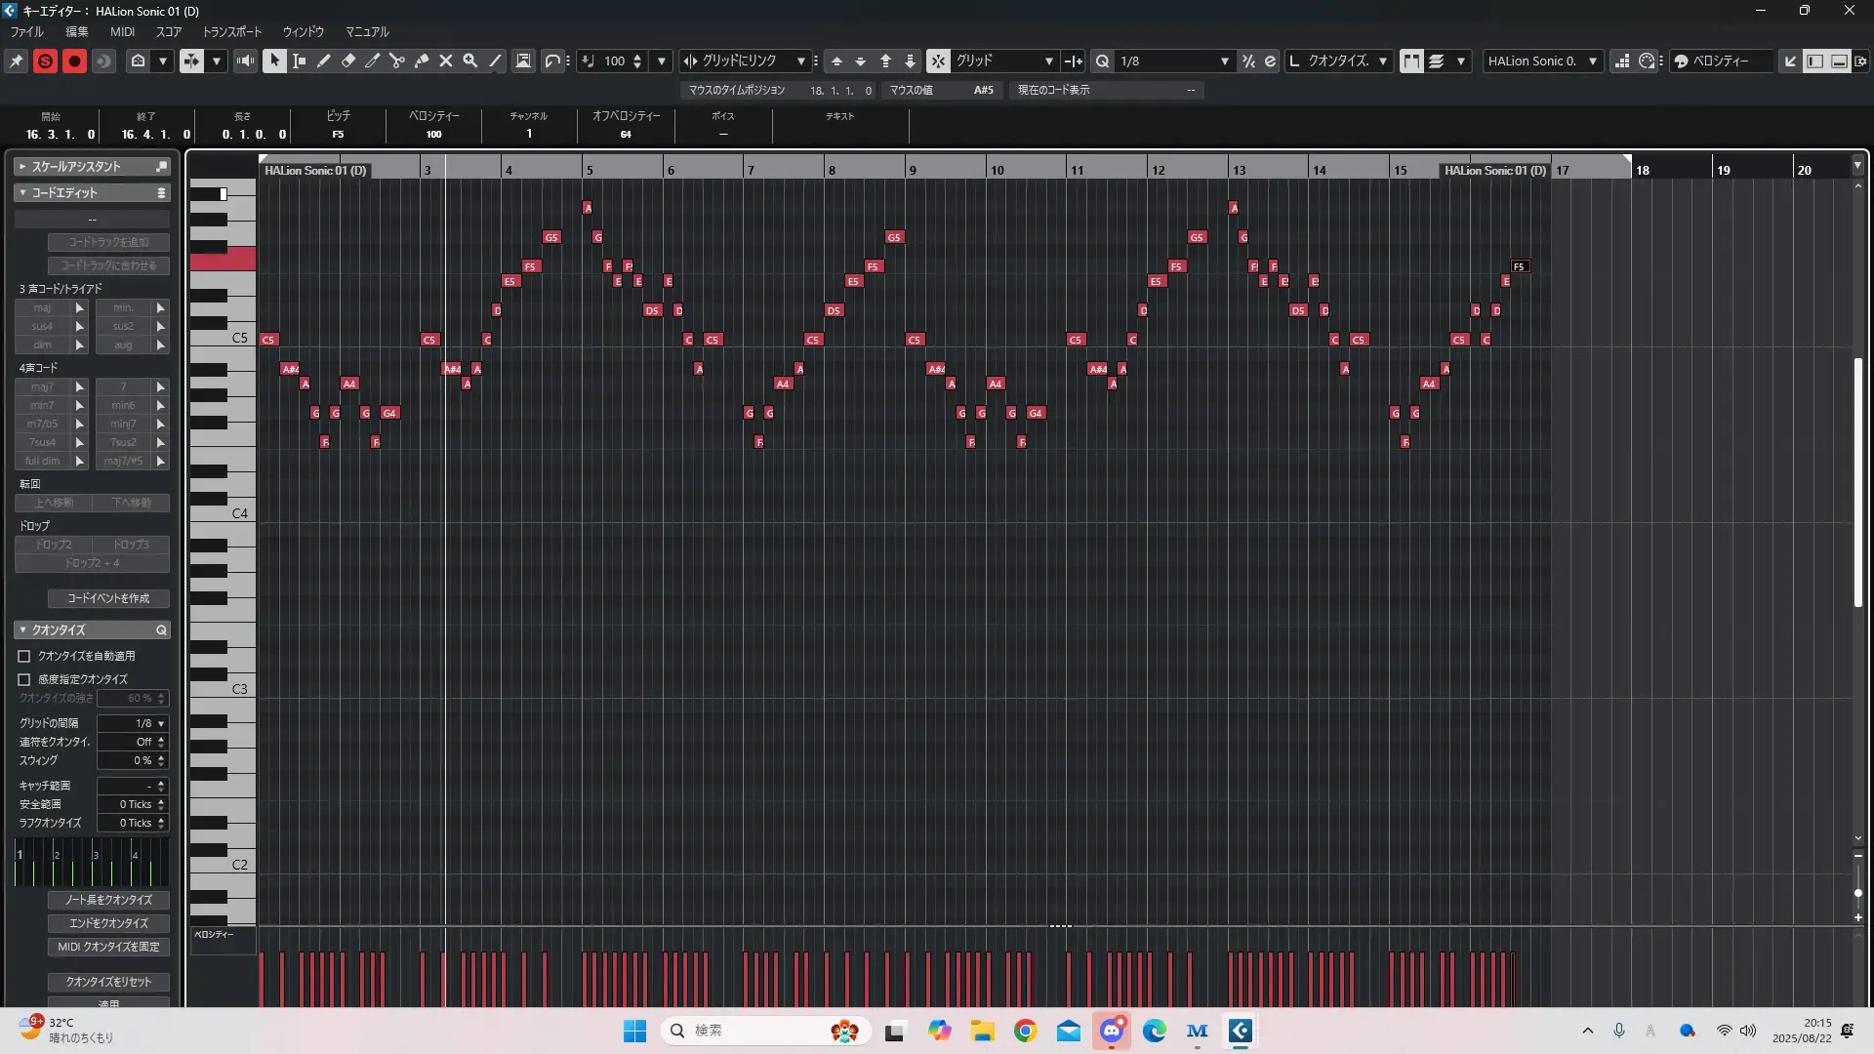
Task: Select the Glue tool
Action: pyautogui.click(x=422, y=61)
